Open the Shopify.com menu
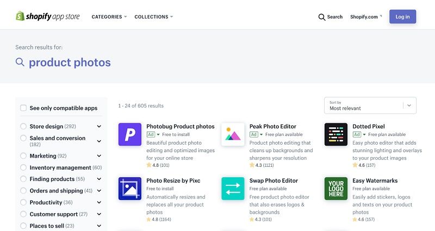This screenshot has height=231, width=435. (x=366, y=17)
